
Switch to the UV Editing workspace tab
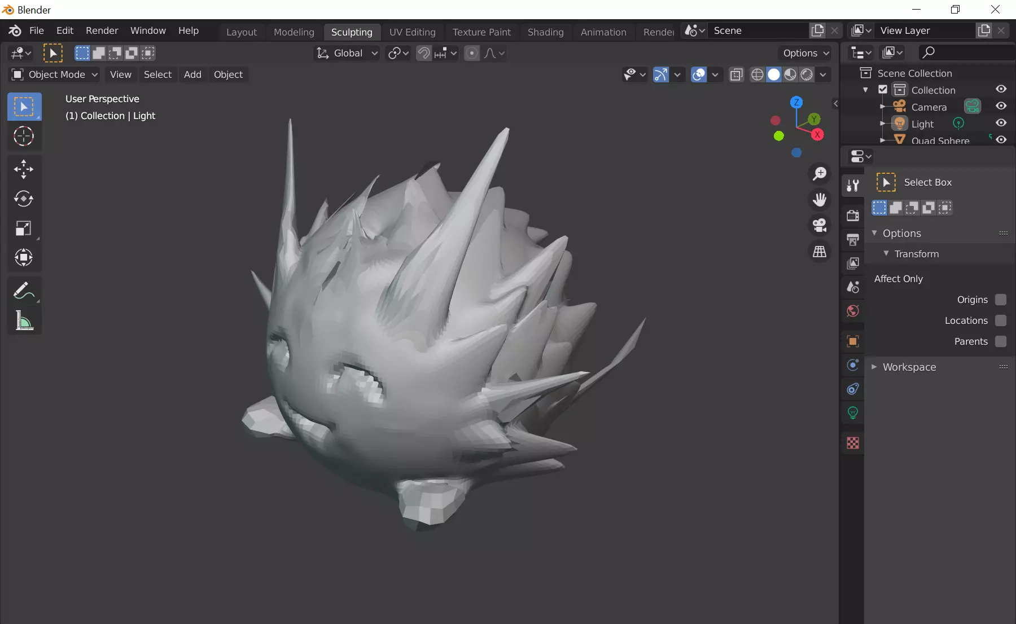pos(413,32)
